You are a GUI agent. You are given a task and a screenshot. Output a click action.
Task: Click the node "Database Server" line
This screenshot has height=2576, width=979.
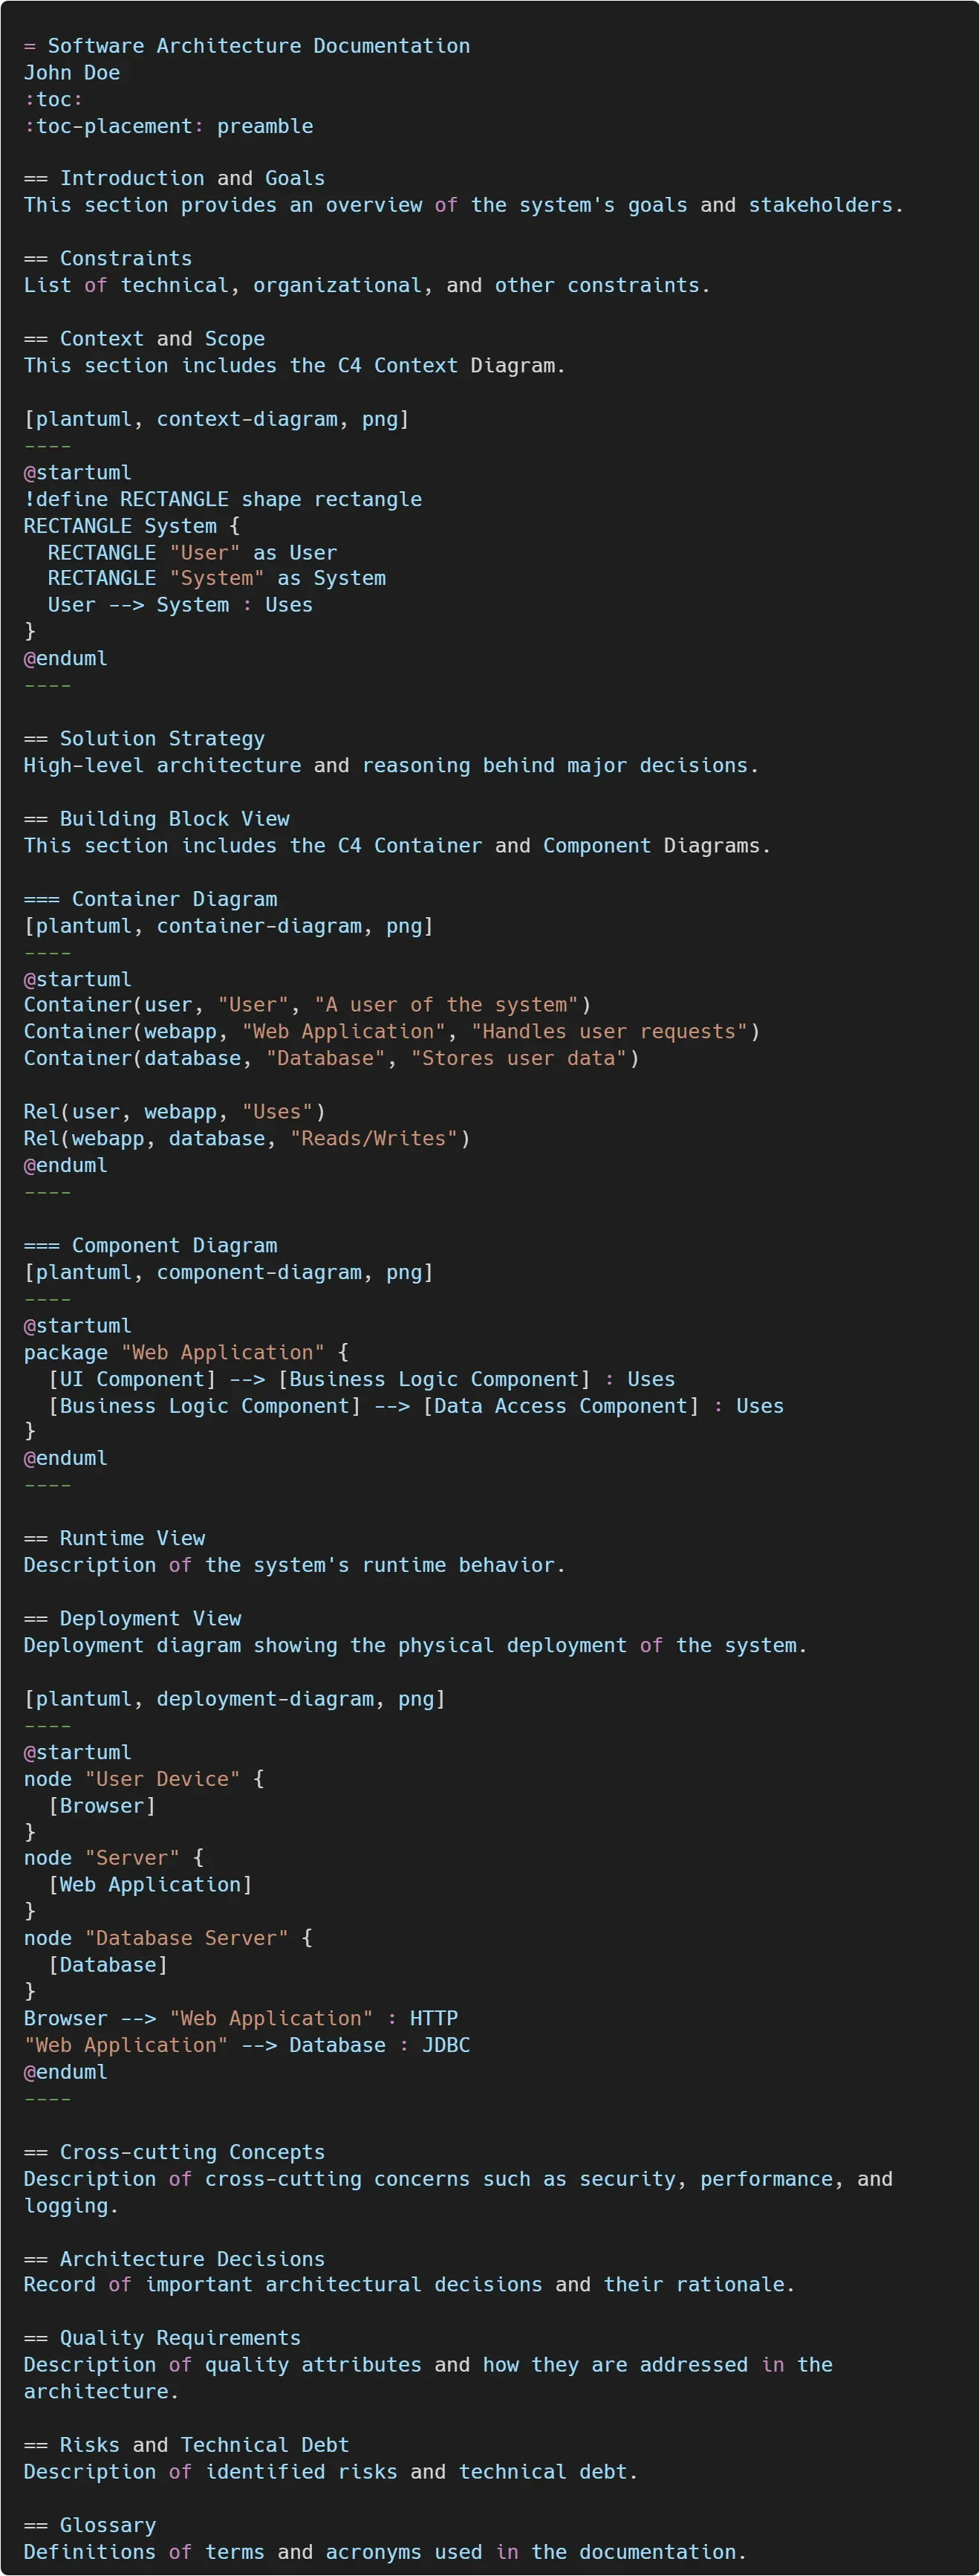[x=169, y=1938]
